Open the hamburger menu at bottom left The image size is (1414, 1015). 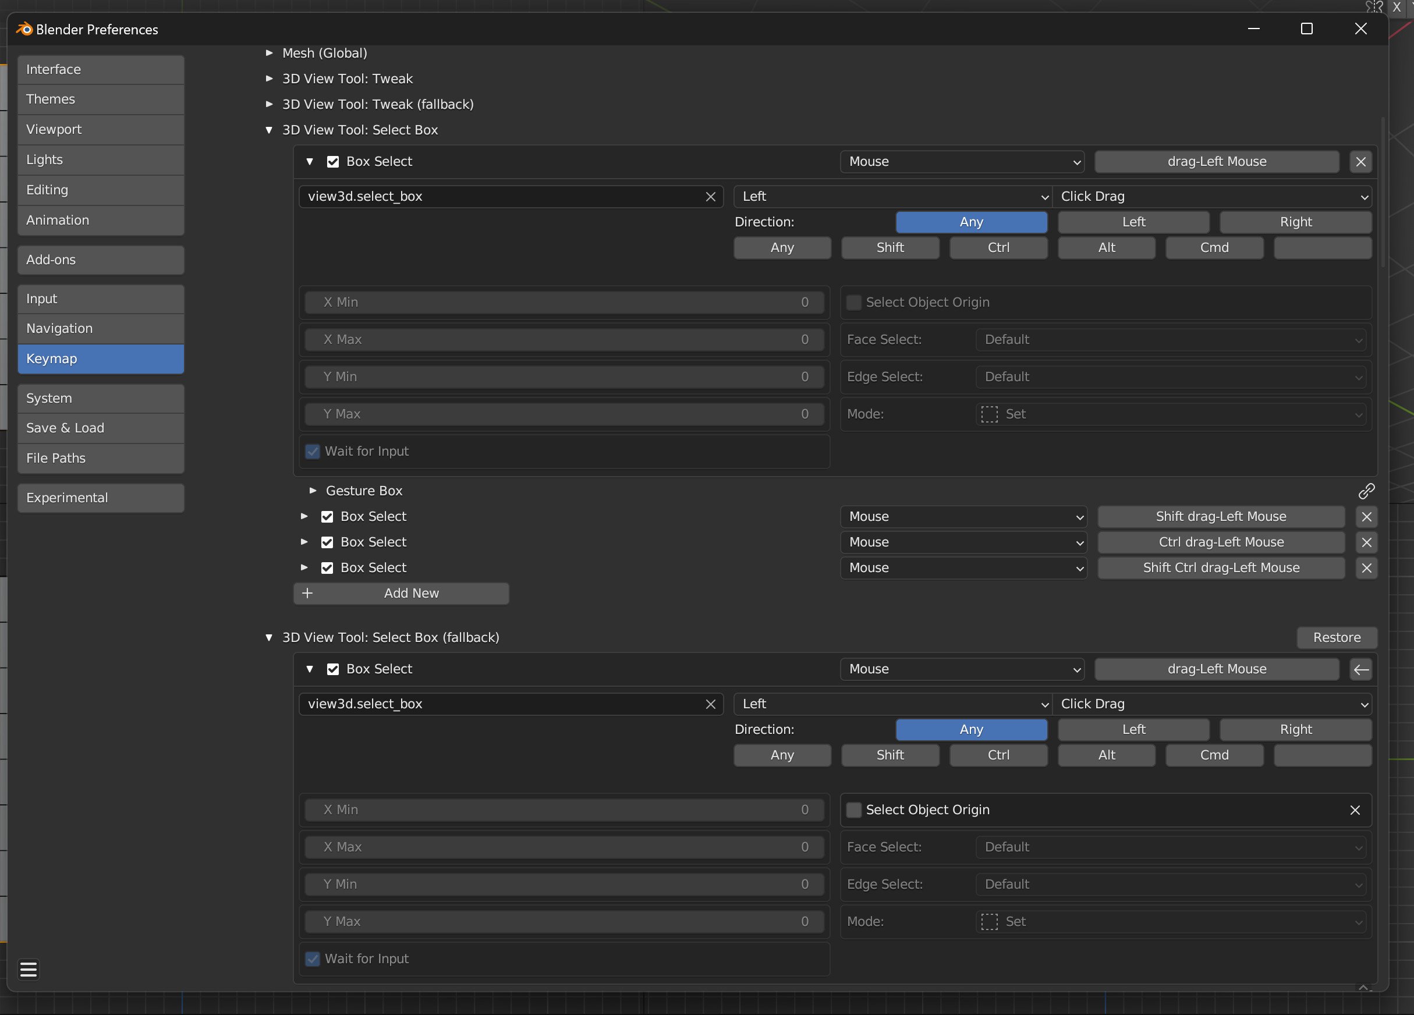[28, 970]
